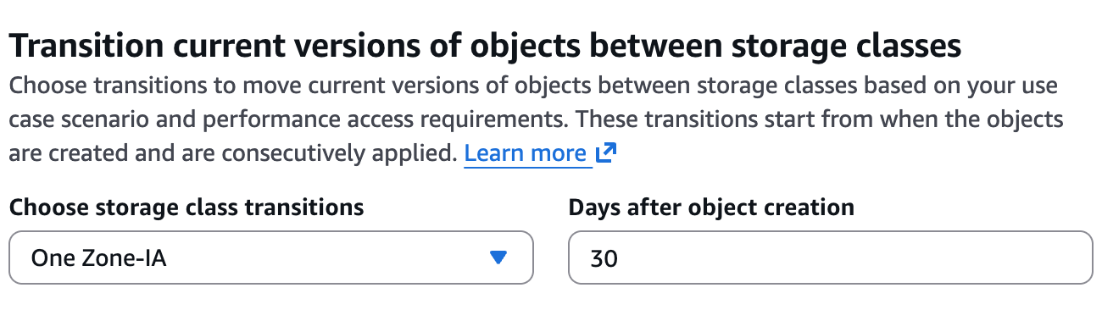The height and width of the screenshot is (310, 1102).
Task: Click the empty right side of the days input
Action: (x=932, y=257)
